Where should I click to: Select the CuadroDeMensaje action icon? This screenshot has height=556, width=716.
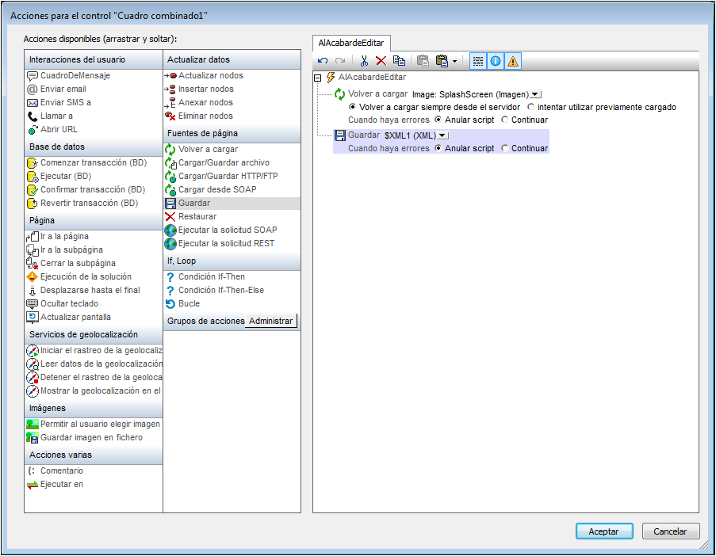(x=33, y=76)
